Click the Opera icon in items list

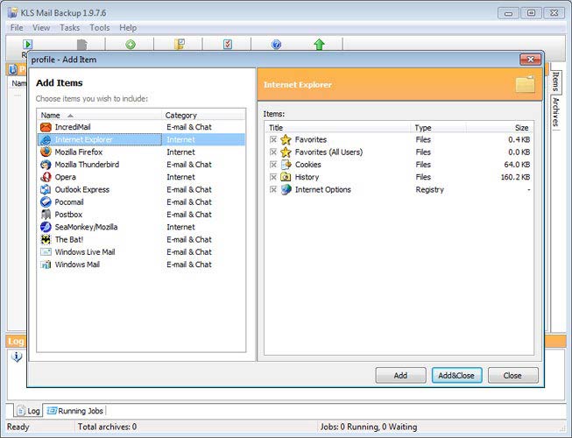pyautogui.click(x=46, y=177)
